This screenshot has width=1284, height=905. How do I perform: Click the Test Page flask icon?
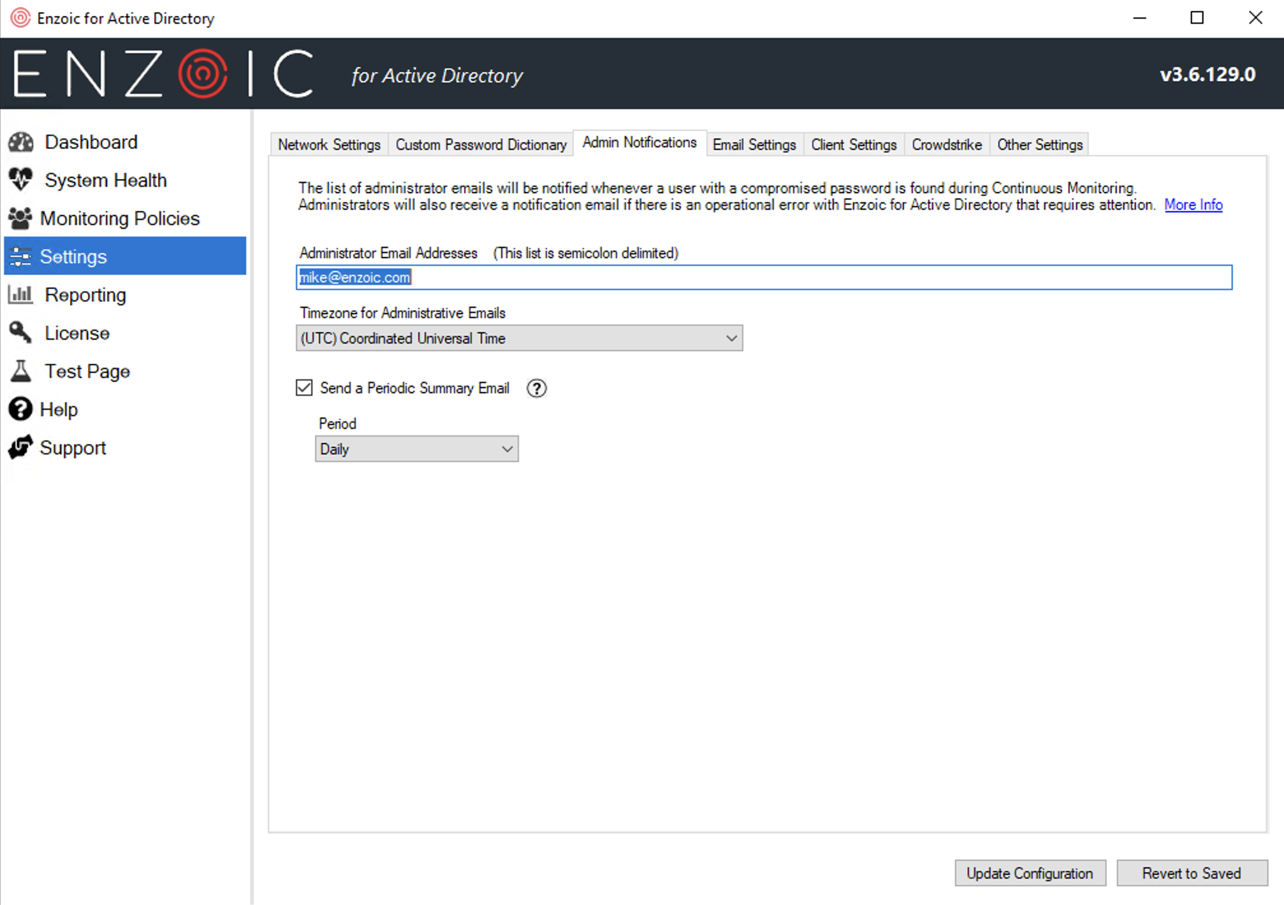coord(20,371)
